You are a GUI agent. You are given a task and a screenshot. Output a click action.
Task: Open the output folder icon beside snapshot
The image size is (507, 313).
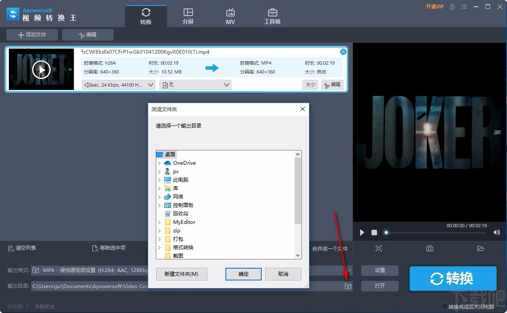point(480,249)
